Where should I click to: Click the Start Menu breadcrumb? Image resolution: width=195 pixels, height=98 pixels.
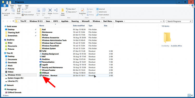coord(108,21)
